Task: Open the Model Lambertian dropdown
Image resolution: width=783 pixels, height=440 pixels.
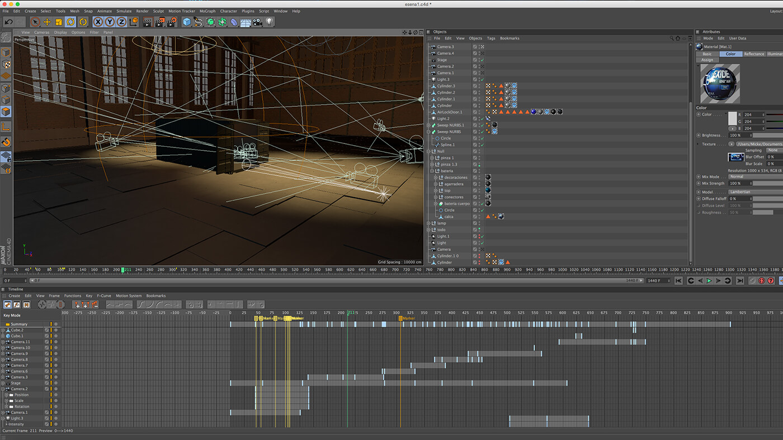Action: pos(755,192)
